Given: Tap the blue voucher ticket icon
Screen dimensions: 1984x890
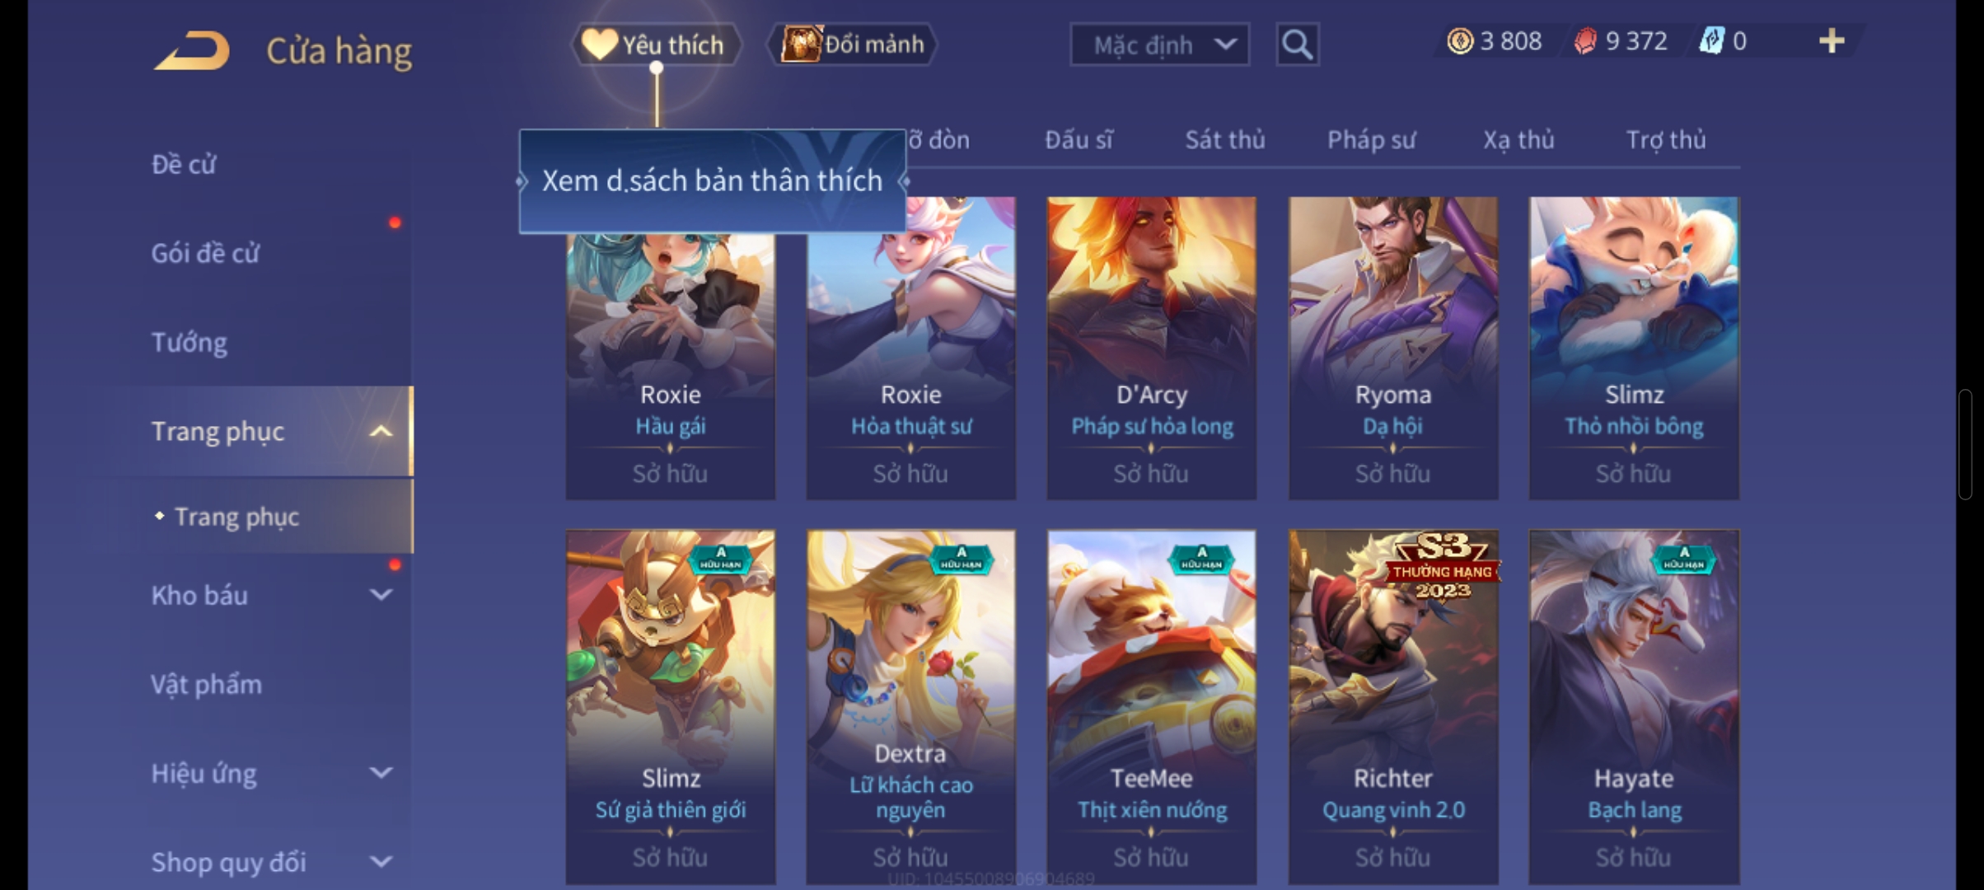Looking at the screenshot, I should (x=1712, y=41).
